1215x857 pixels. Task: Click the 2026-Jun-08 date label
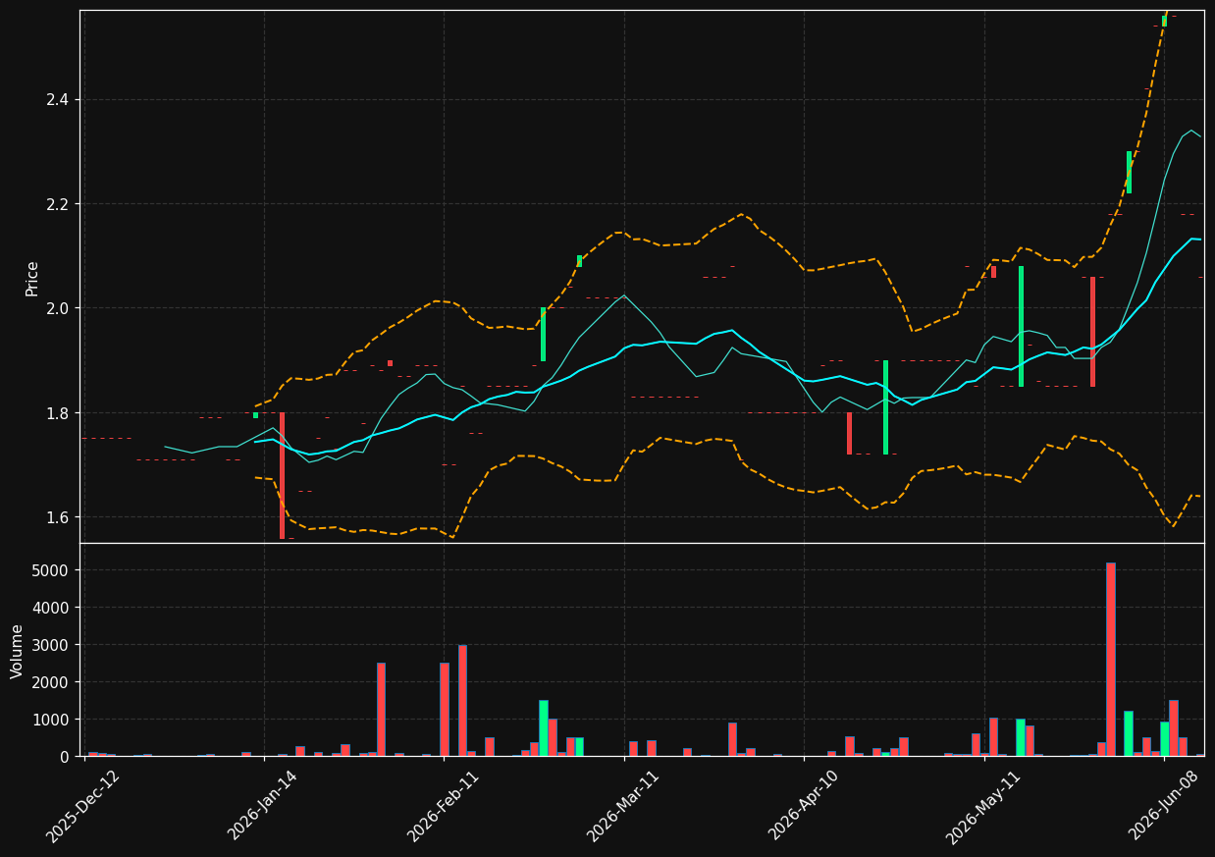coord(1164,806)
